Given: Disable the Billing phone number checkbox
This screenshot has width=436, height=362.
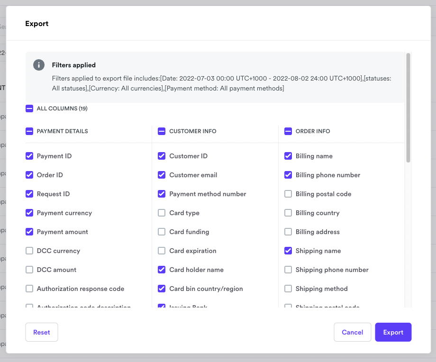Looking at the screenshot, I should pyautogui.click(x=288, y=175).
